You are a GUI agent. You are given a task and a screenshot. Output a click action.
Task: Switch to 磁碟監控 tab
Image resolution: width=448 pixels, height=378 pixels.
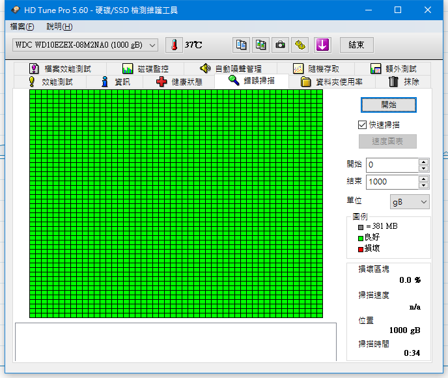tap(145, 68)
